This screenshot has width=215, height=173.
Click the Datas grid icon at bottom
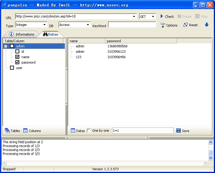tap(73, 131)
